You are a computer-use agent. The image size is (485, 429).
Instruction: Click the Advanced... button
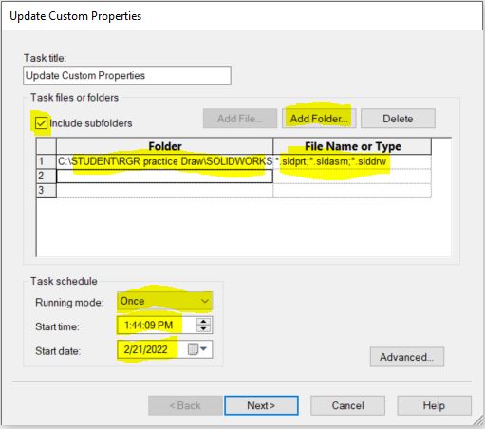[407, 357]
